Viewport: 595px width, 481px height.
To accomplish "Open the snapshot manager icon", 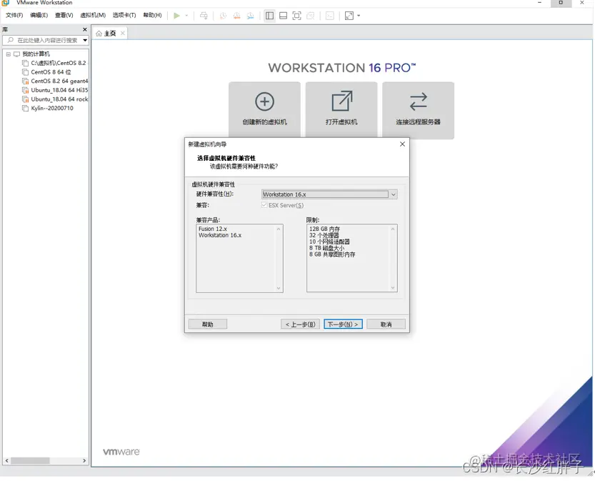I will coord(251,16).
